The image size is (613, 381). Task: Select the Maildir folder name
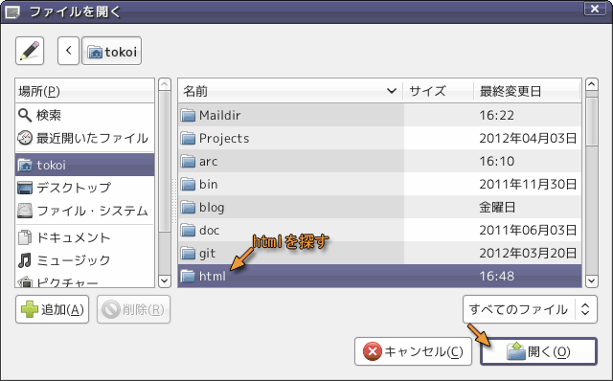click(219, 115)
